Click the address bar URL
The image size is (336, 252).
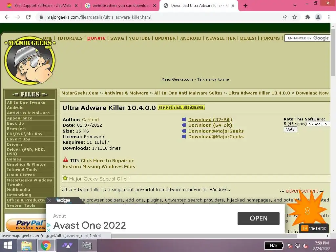99,17
